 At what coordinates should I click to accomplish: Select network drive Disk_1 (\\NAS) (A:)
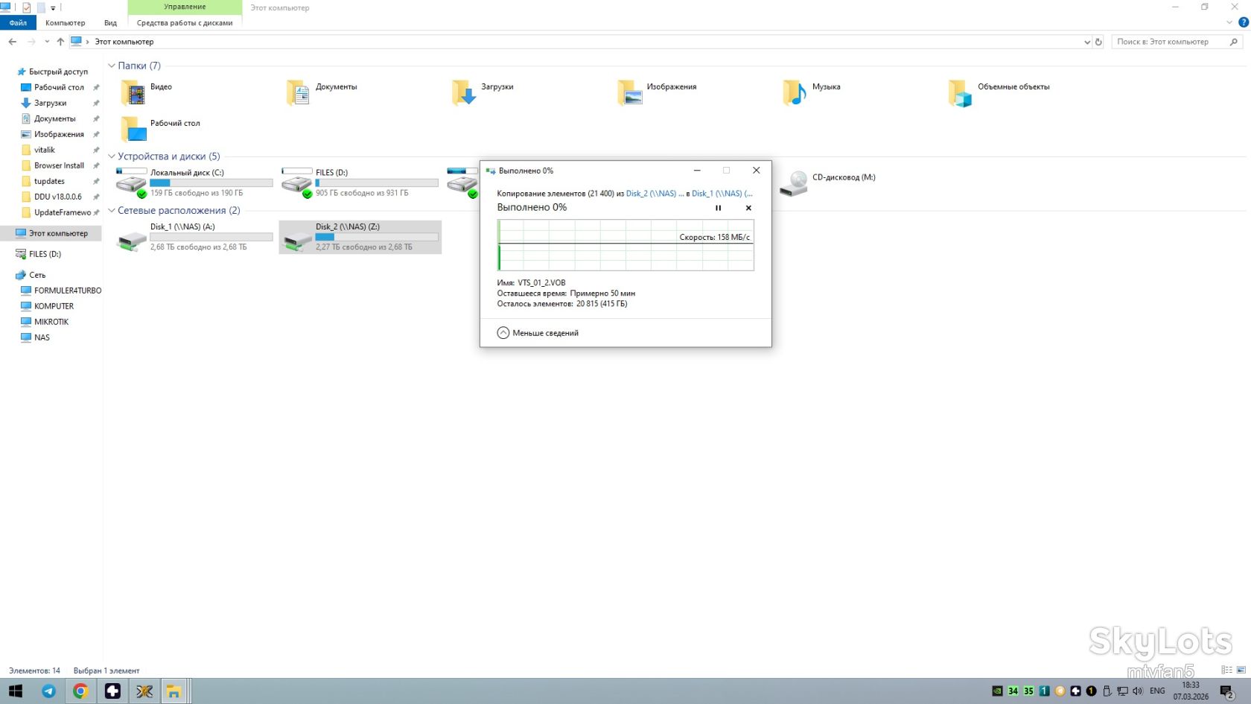[x=194, y=237]
